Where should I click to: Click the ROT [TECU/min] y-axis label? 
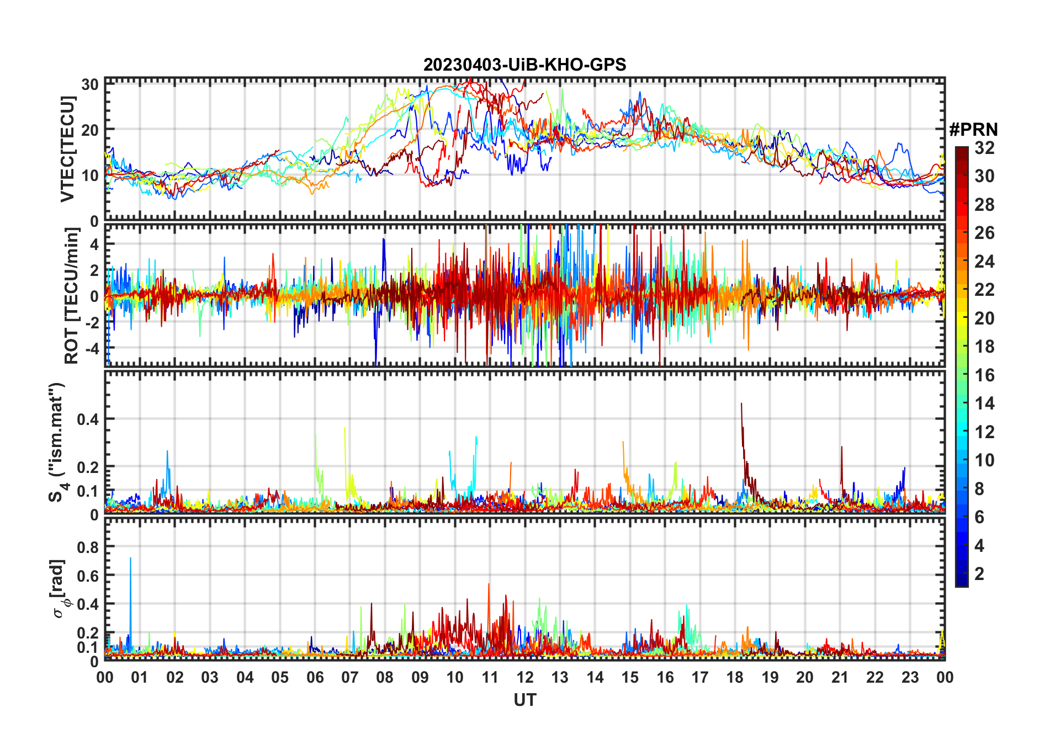[72, 296]
